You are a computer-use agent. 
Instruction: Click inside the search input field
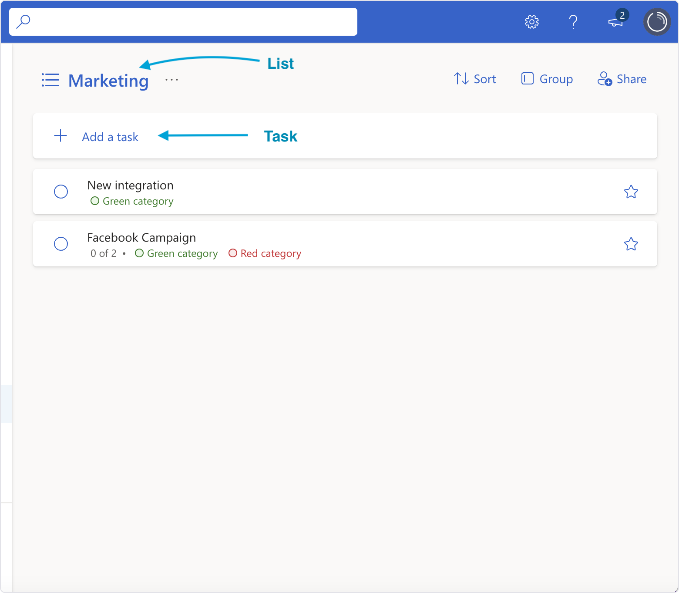192,22
